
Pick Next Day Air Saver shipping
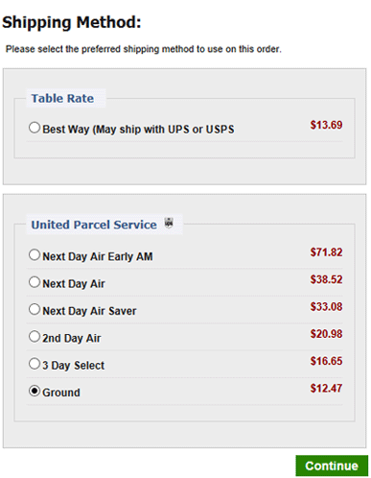(x=35, y=309)
